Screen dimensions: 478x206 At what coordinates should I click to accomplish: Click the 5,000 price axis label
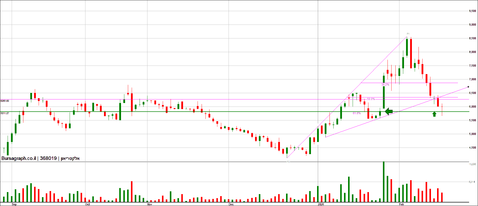click(x=473, y=134)
